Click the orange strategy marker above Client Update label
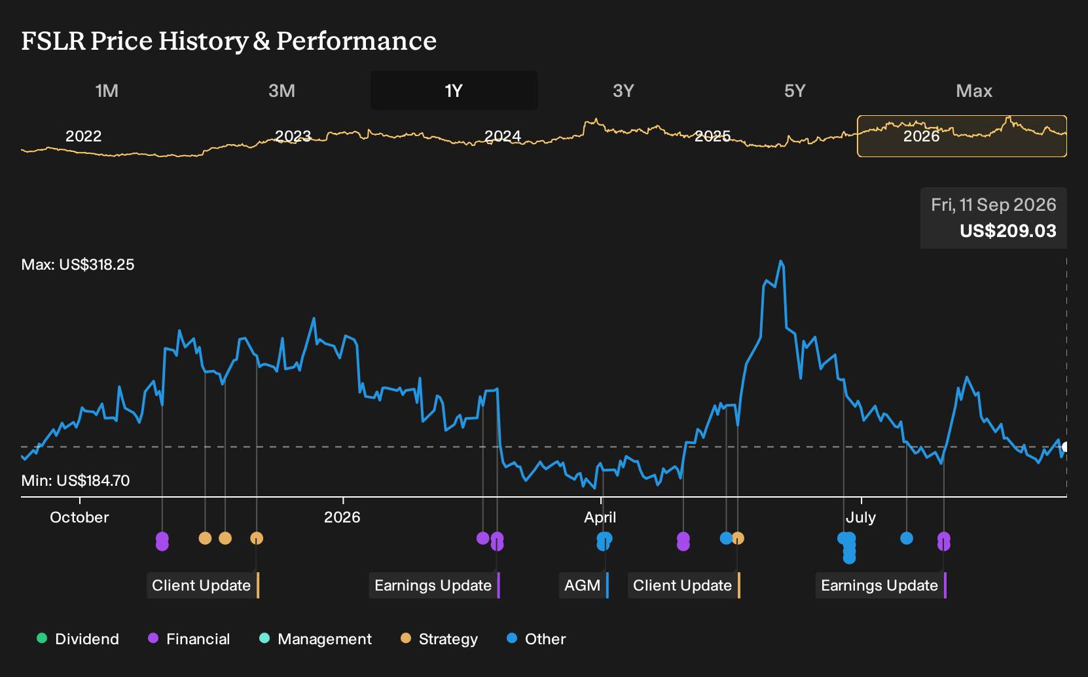 257,538
